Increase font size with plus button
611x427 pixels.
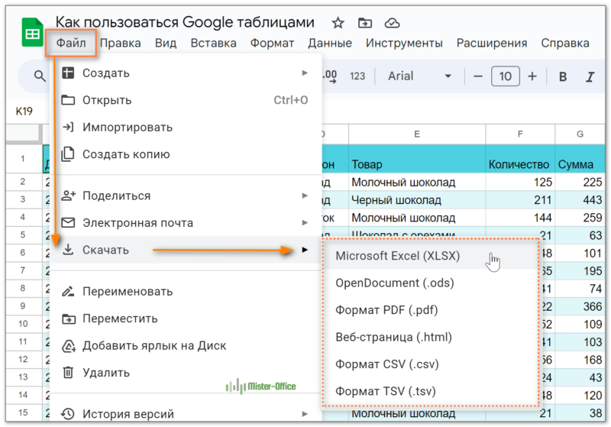coord(532,76)
